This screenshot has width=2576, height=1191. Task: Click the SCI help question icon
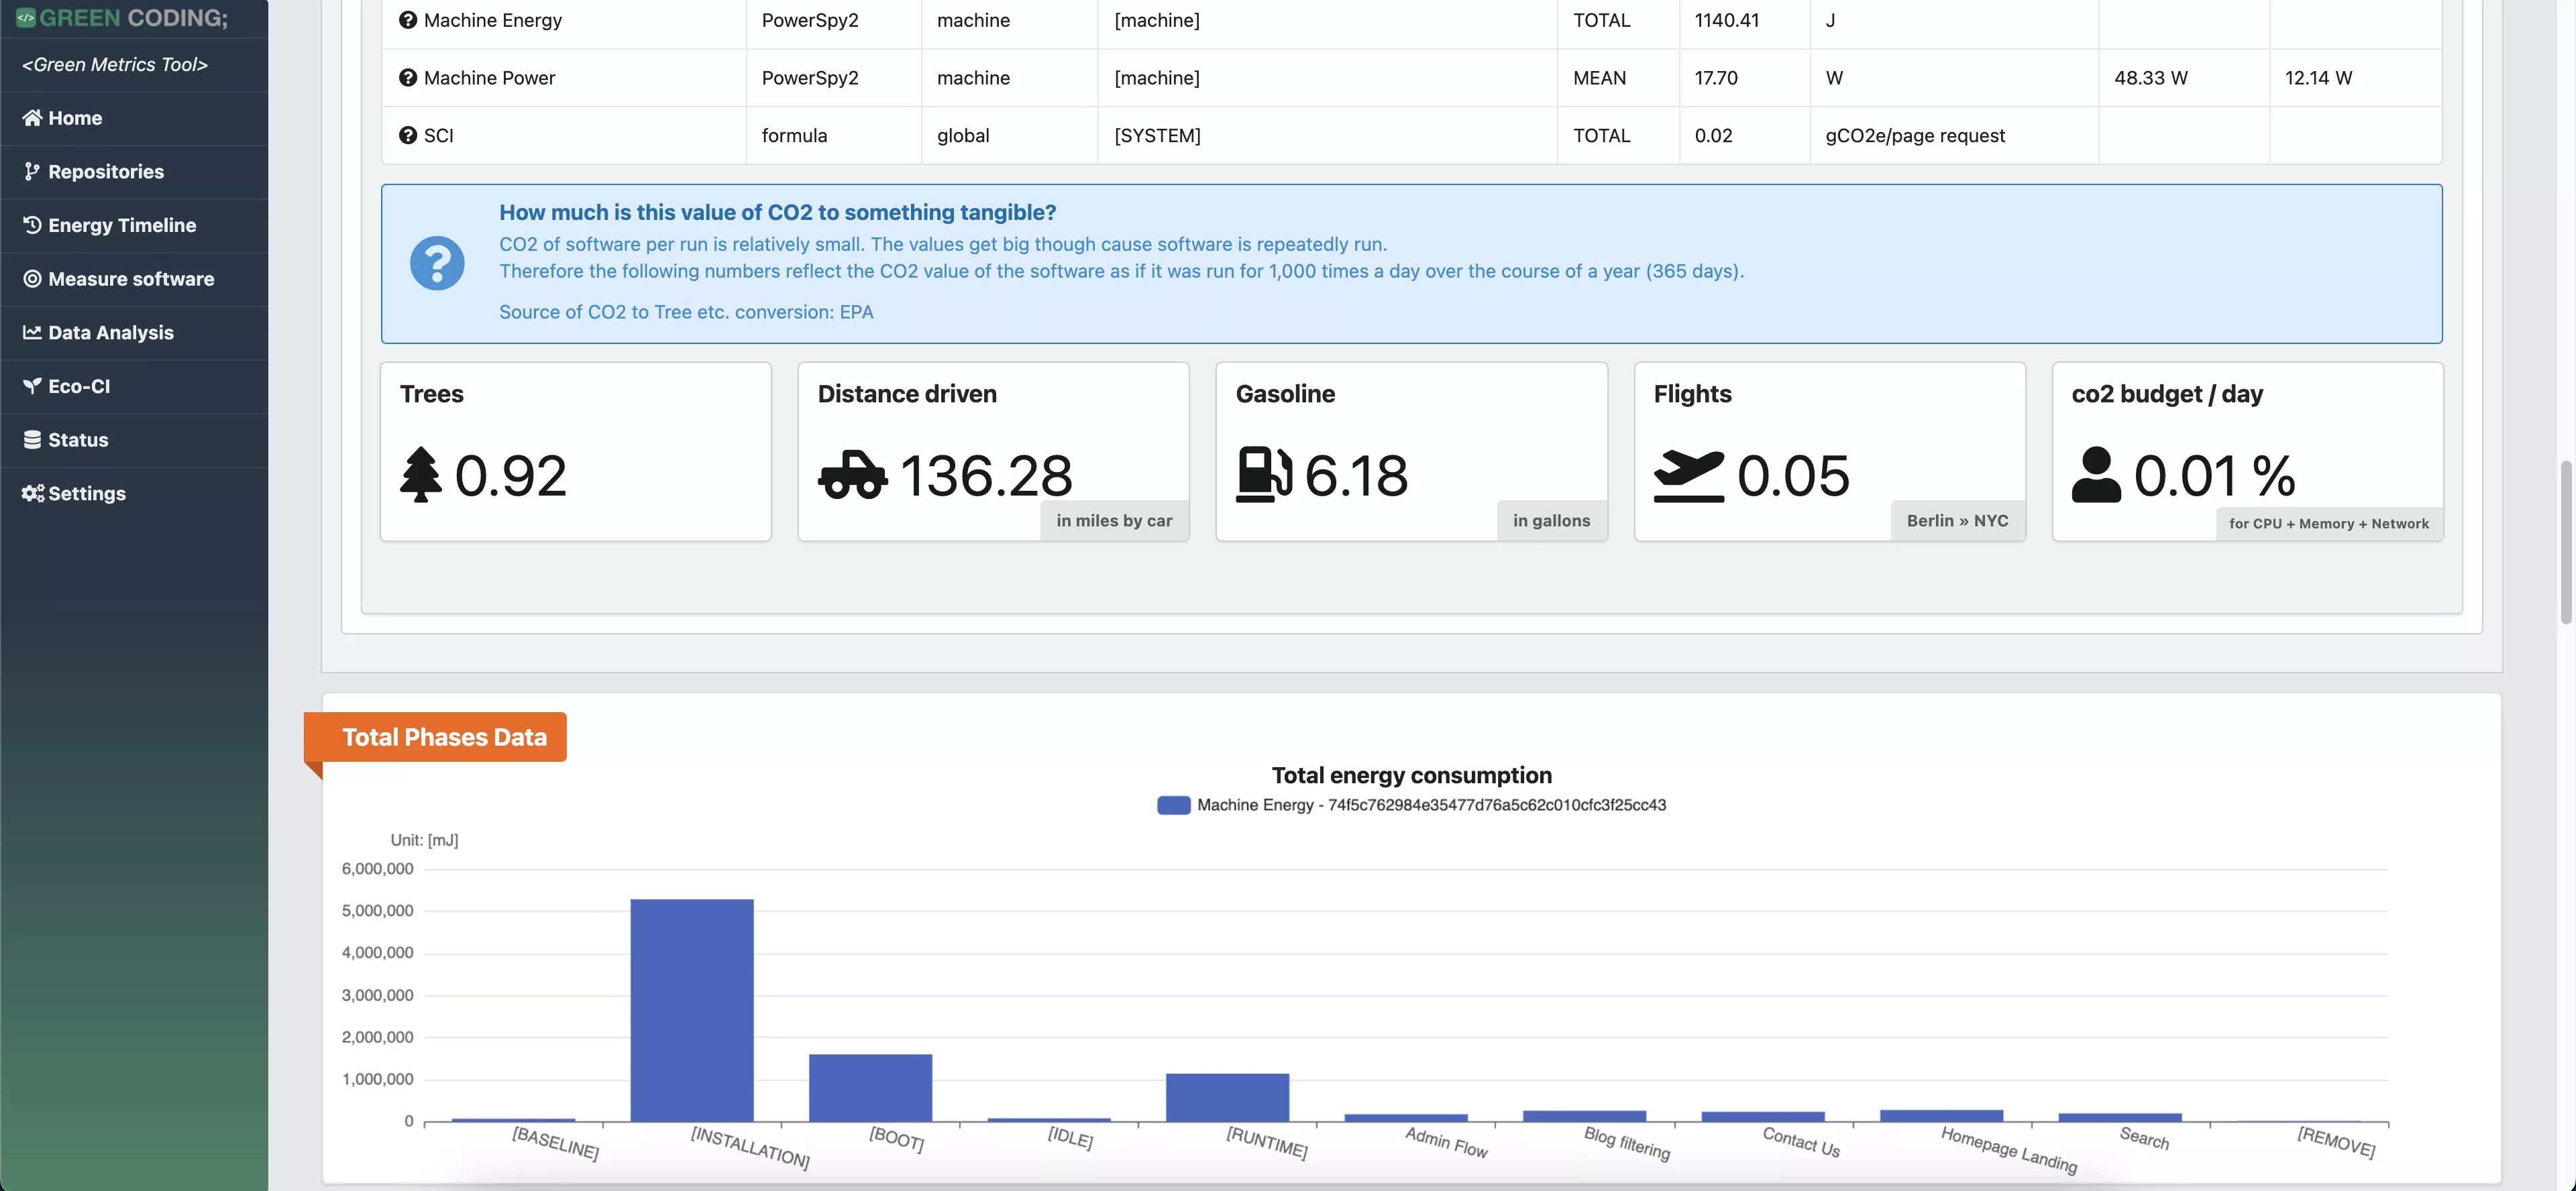(407, 135)
